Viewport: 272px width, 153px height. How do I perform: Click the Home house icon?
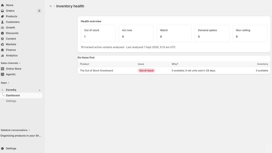click(x=2, y=5)
